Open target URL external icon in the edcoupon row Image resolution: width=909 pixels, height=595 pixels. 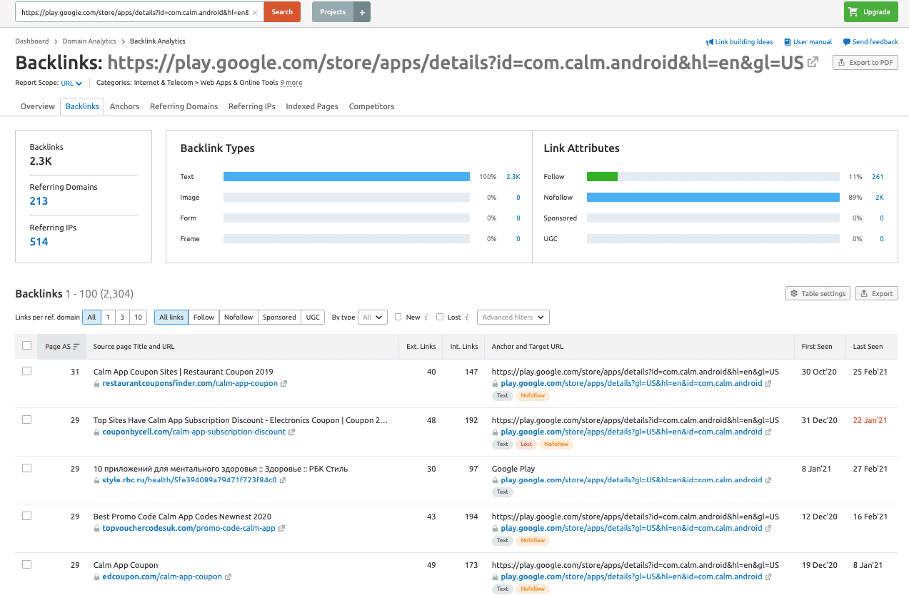click(768, 577)
